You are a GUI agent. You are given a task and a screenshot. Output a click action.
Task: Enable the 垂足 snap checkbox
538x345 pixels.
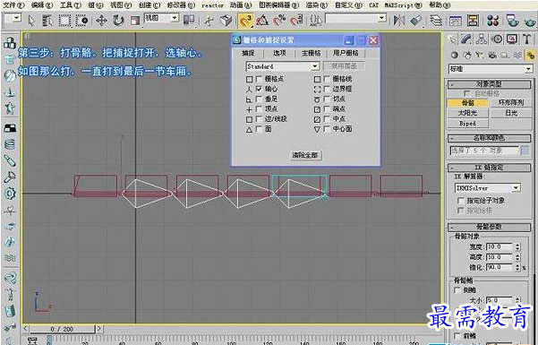[259, 99]
